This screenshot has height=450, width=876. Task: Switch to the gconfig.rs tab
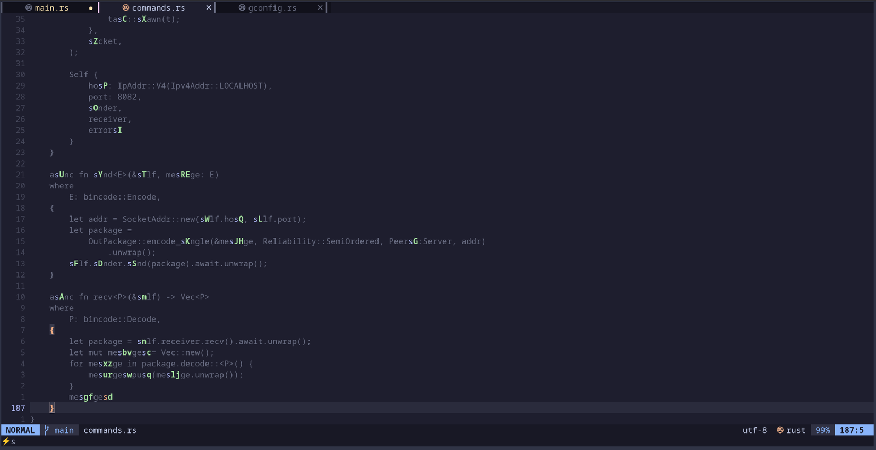[x=272, y=7]
